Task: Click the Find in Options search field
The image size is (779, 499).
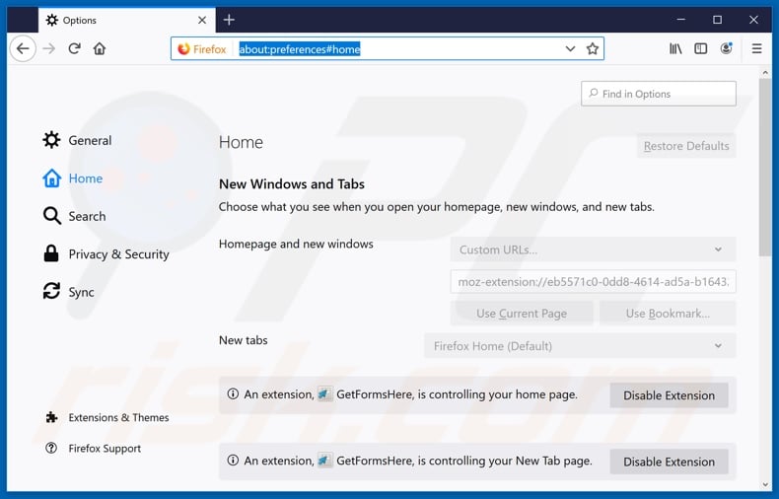Action: coord(659,94)
